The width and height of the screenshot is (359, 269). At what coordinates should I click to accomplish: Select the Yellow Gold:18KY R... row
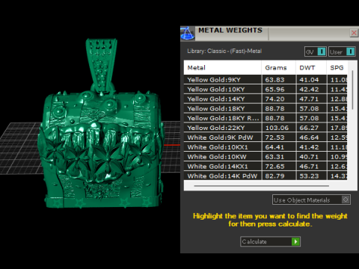[x=266, y=118]
